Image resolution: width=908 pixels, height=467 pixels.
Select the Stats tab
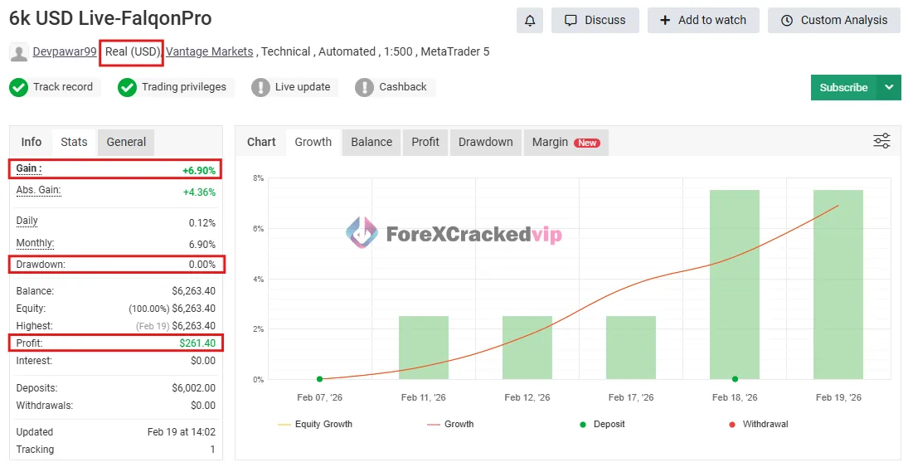[74, 142]
